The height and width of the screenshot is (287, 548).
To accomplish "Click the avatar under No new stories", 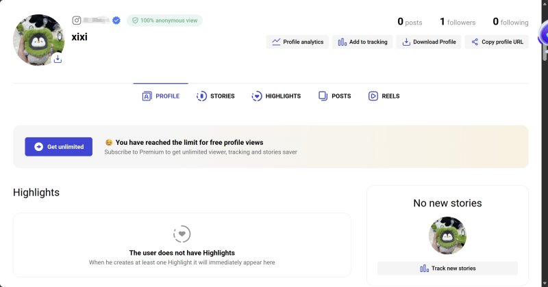I will pos(448,235).
